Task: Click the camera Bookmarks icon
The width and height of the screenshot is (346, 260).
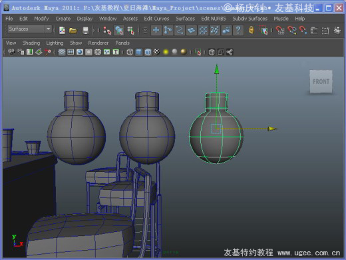Action: [x=30, y=52]
